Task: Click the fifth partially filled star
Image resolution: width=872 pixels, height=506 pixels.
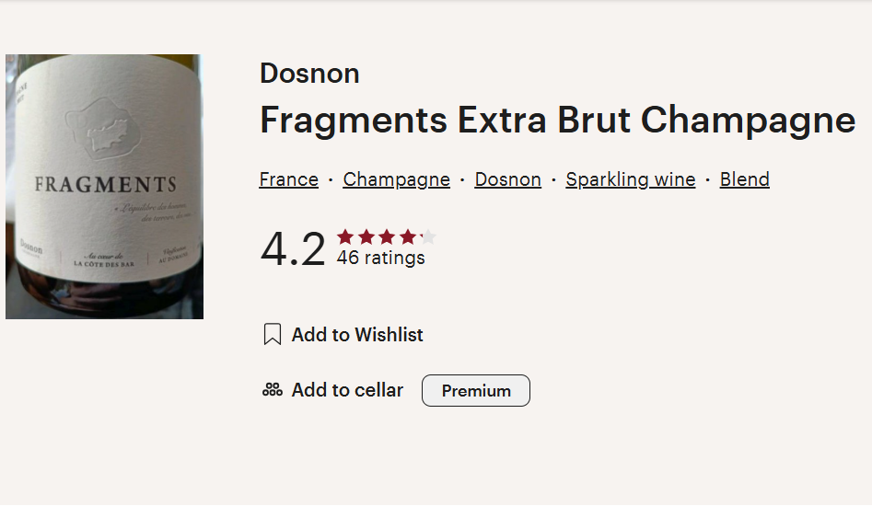Action: [427, 237]
